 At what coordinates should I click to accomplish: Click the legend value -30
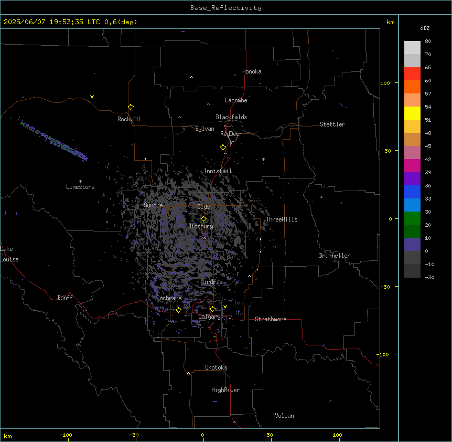tap(429, 277)
